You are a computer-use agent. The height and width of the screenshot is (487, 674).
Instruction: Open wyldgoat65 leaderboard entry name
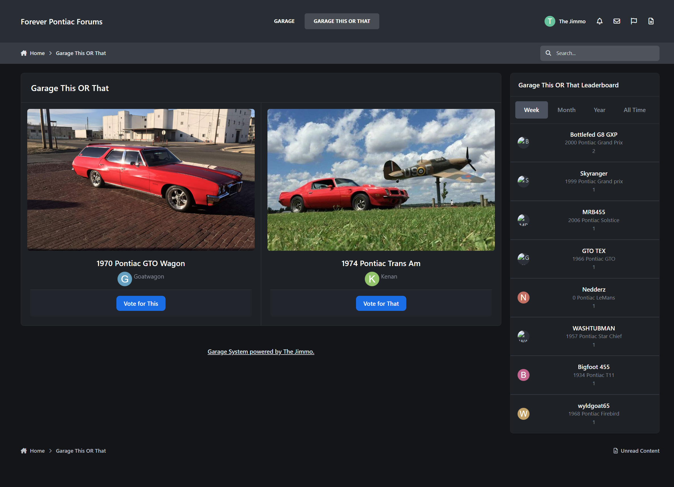point(593,406)
